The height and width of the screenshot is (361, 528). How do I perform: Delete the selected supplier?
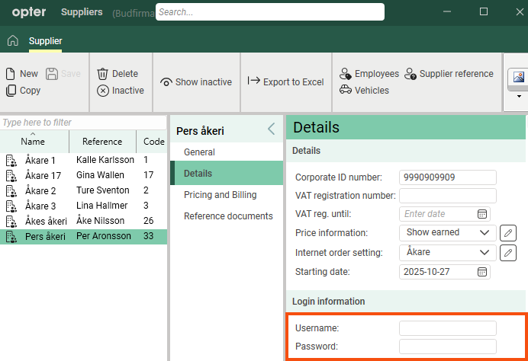pos(118,74)
